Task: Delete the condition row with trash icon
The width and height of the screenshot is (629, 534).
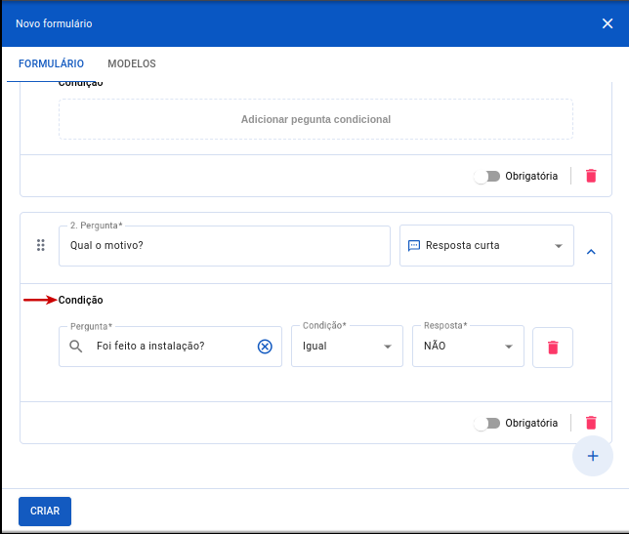Action: pos(553,347)
